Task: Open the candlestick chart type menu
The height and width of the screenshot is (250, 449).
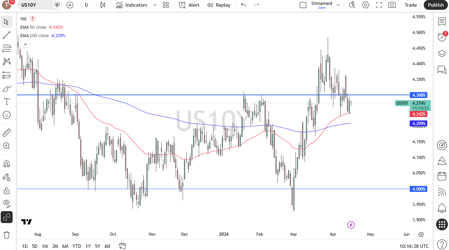Action: point(103,5)
